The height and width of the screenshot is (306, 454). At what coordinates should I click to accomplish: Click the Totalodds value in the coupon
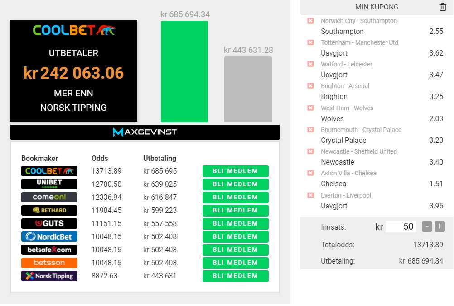[x=428, y=245]
